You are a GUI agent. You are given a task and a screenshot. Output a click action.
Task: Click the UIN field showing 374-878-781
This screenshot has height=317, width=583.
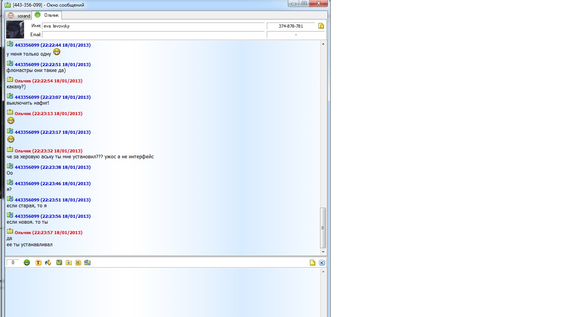point(291,26)
